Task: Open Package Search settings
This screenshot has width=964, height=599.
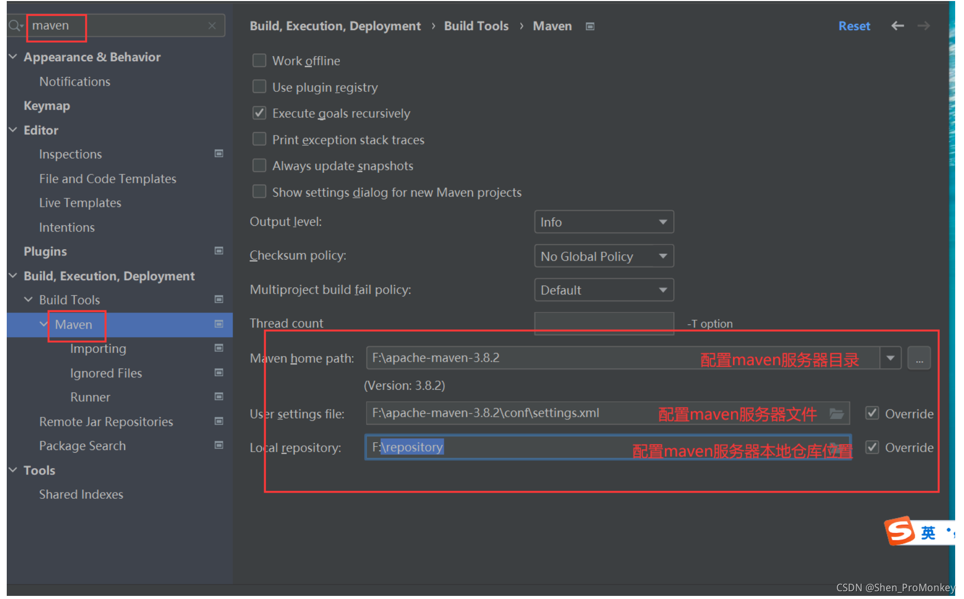Action: [83, 446]
